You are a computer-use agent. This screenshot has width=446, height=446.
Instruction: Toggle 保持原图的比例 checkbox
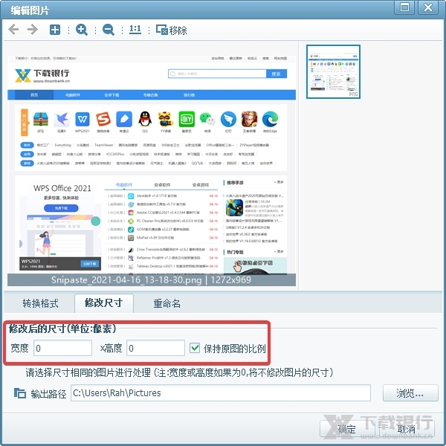pos(195,348)
